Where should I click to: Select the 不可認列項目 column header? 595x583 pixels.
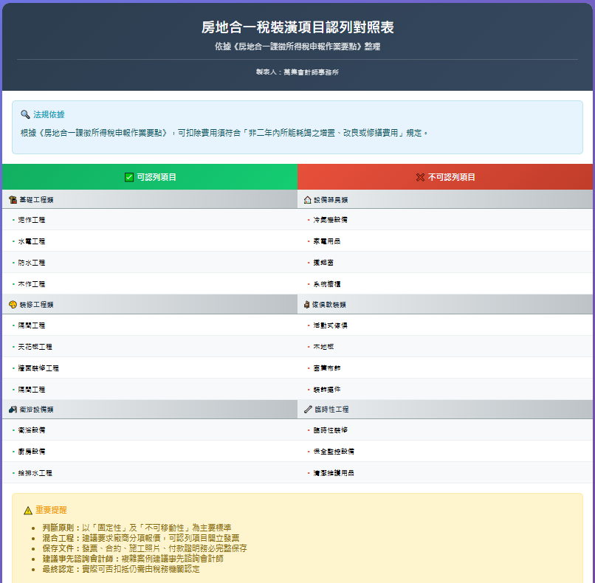coord(445,177)
